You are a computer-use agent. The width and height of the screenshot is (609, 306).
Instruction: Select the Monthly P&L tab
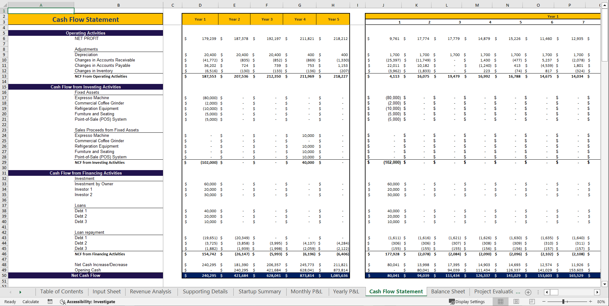click(x=306, y=291)
